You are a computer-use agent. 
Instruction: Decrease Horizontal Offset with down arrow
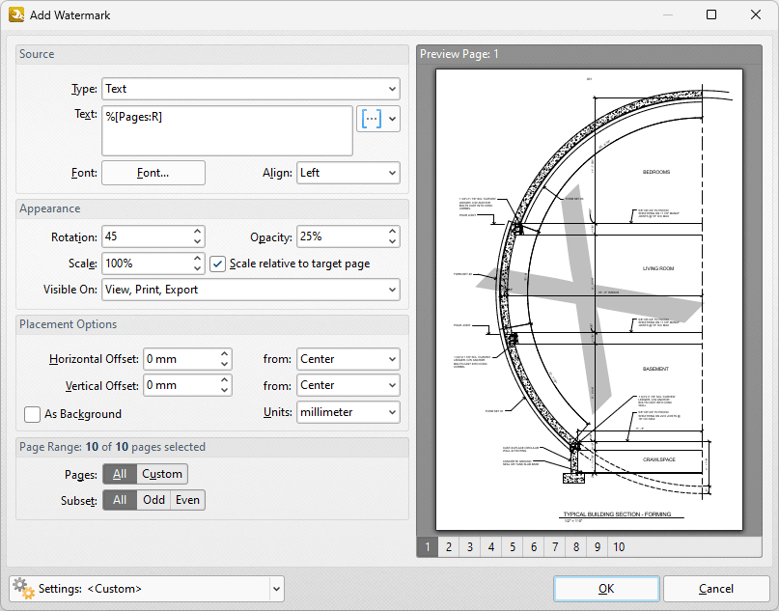point(225,364)
